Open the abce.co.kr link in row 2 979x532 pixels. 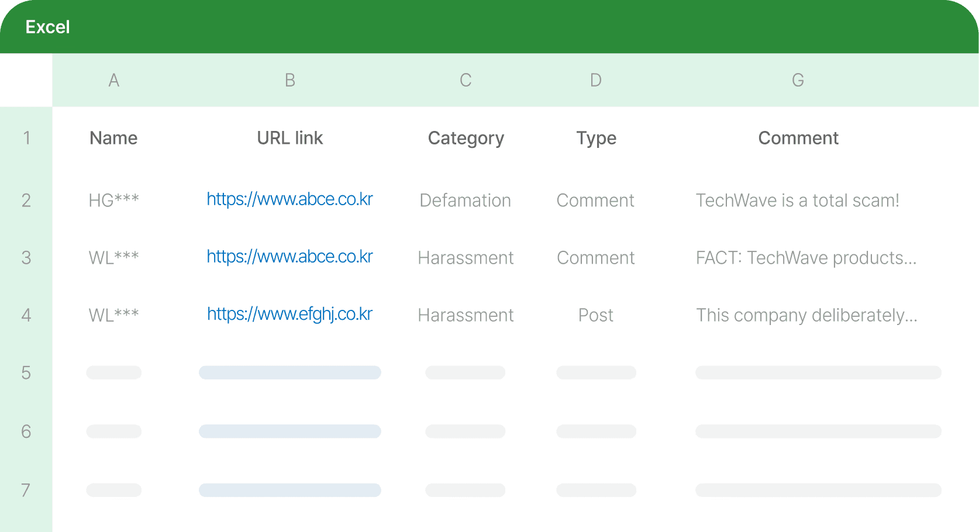[289, 199]
